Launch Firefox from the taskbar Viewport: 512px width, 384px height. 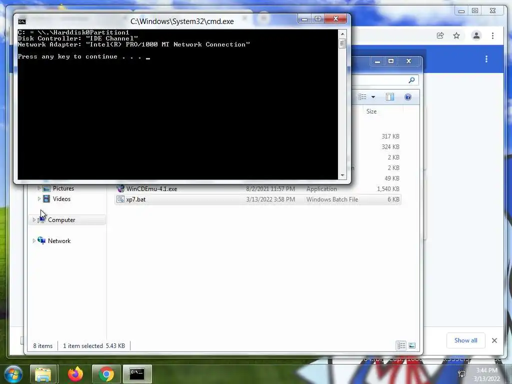click(x=75, y=374)
